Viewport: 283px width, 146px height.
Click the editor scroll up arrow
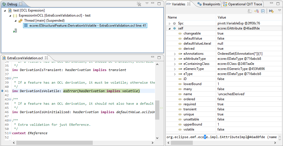pyautogui.click(x=157, y=64)
